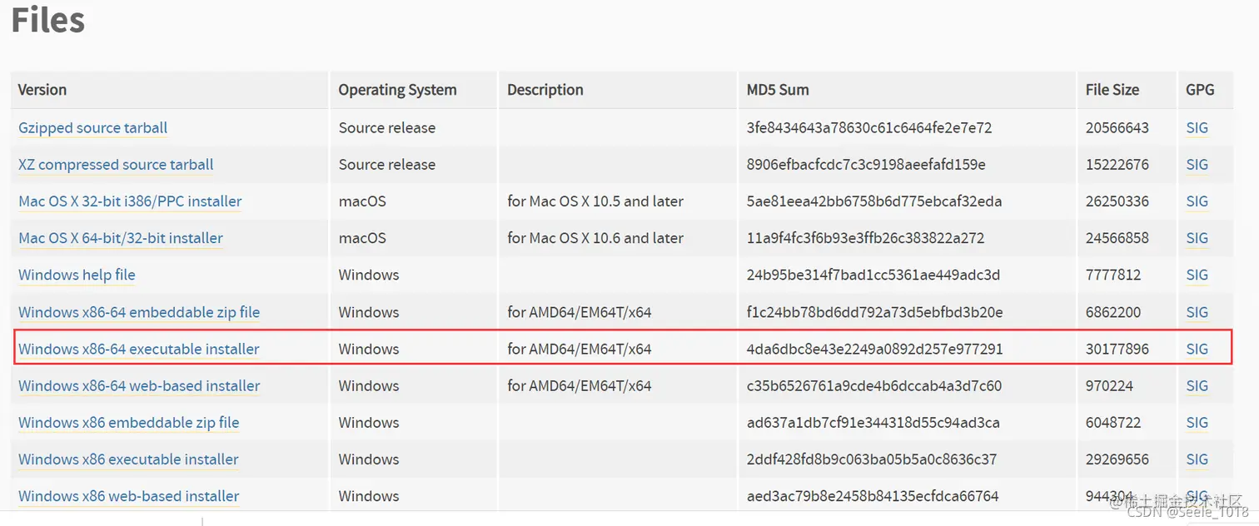Open SIG link for x86-64 executable installer
The image size is (1259, 526).
pyautogui.click(x=1197, y=349)
